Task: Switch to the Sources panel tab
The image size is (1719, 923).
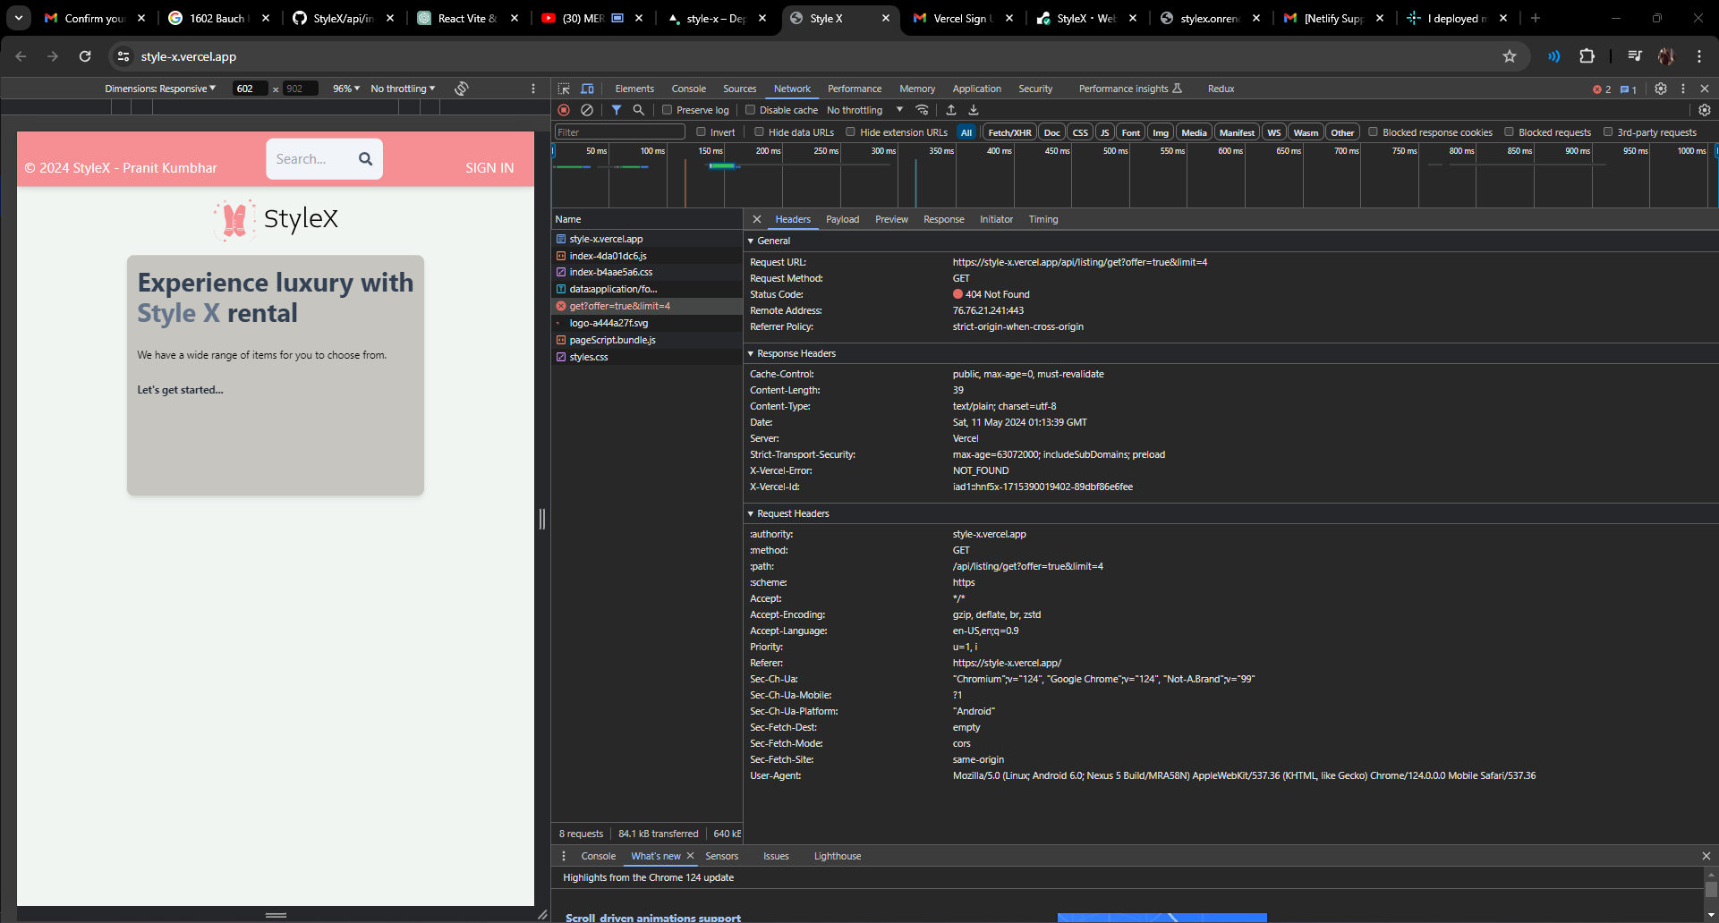Action: pos(740,89)
